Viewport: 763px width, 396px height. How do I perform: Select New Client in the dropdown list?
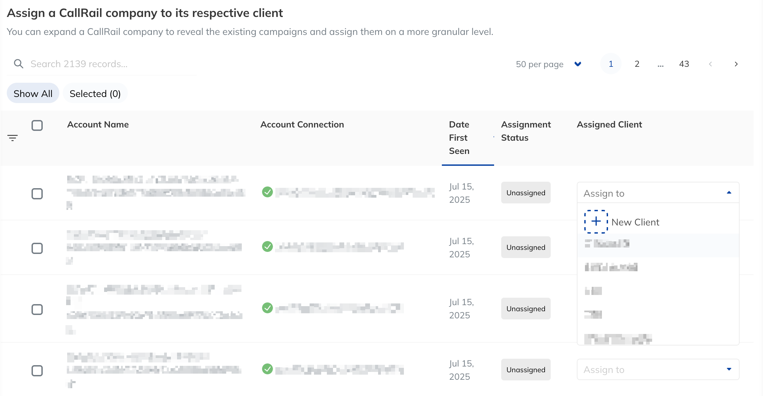pyautogui.click(x=658, y=222)
